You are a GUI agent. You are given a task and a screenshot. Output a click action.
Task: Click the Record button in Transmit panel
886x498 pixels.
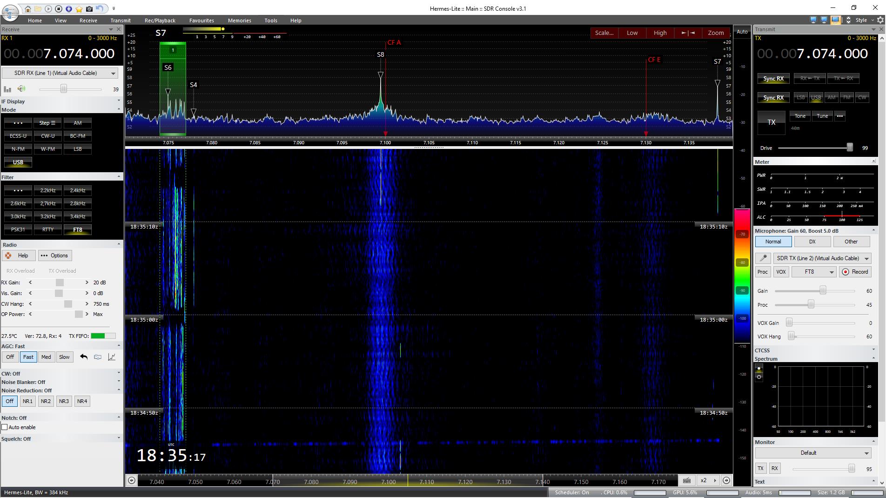(855, 272)
